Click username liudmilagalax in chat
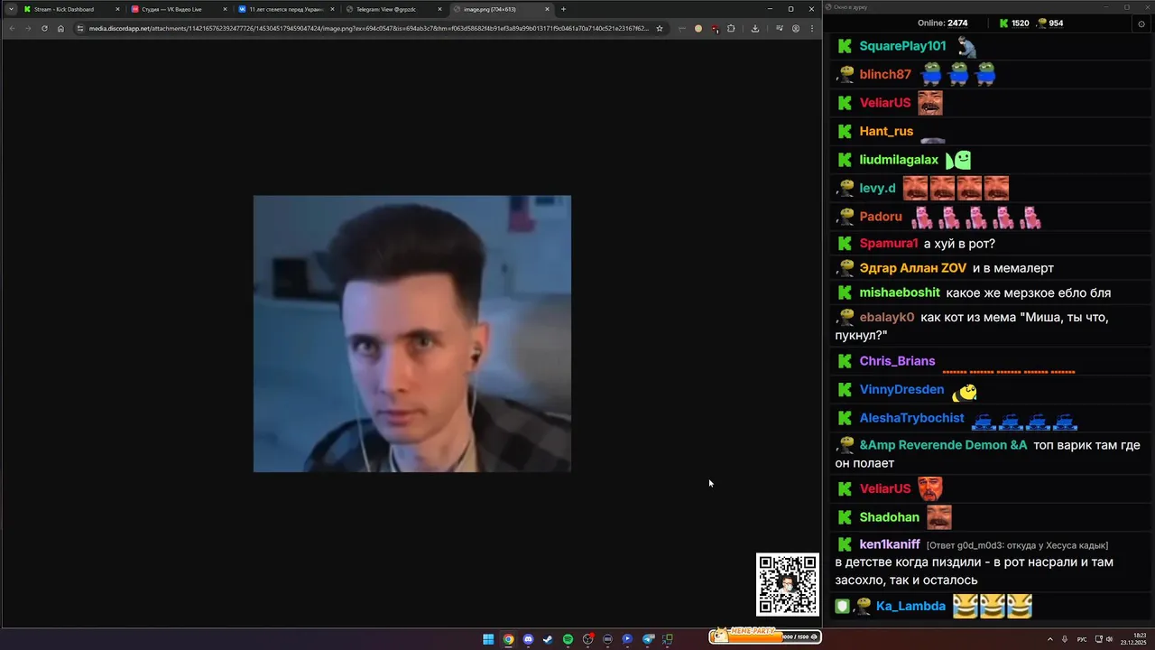The height and width of the screenshot is (650, 1155). (x=899, y=160)
